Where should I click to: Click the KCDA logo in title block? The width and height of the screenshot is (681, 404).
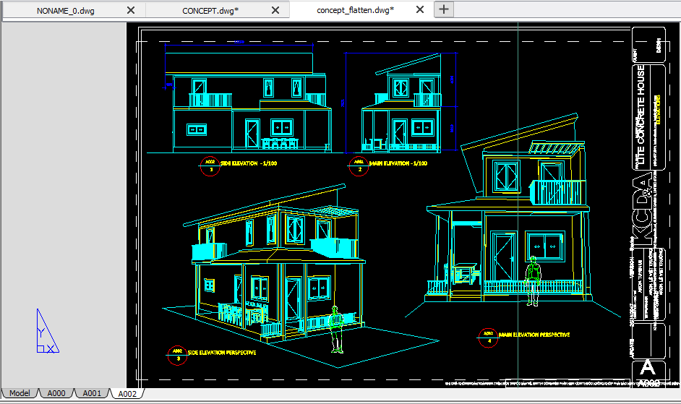(x=643, y=210)
